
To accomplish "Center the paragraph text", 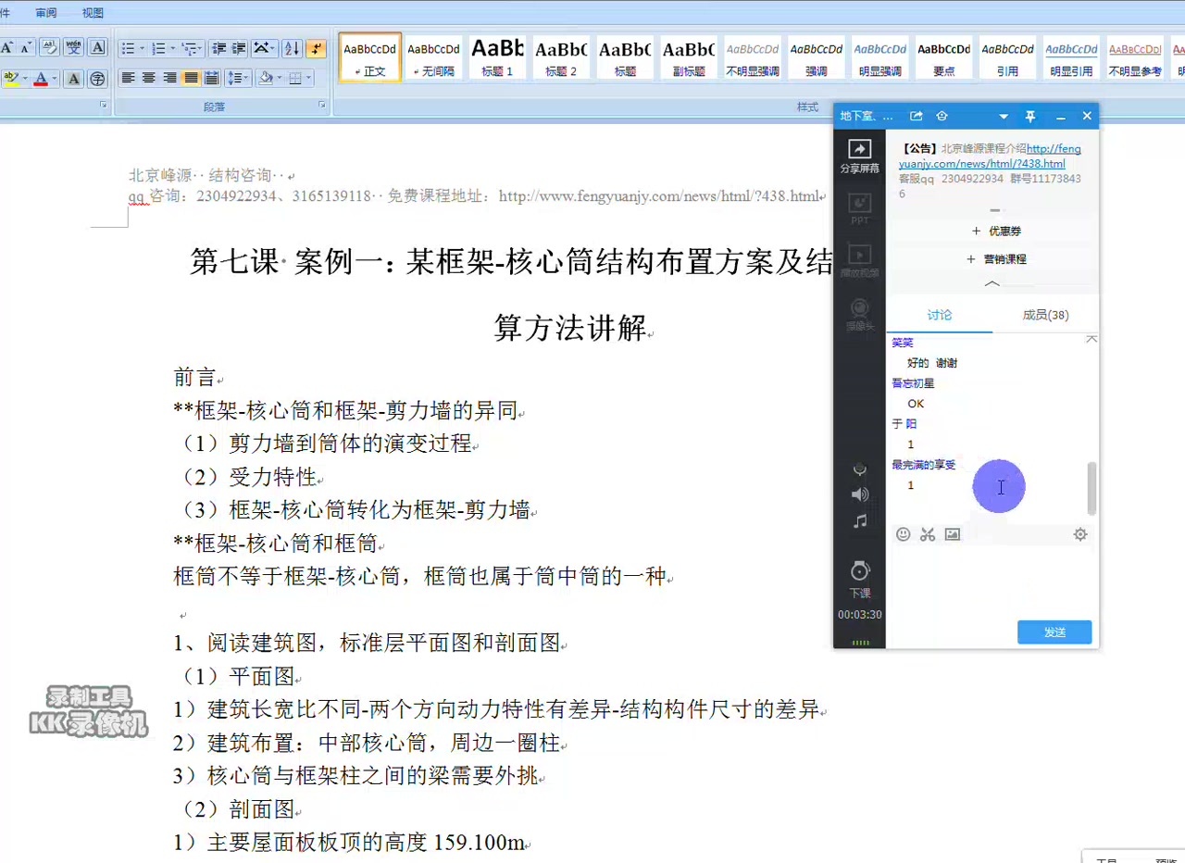I will pos(149,79).
